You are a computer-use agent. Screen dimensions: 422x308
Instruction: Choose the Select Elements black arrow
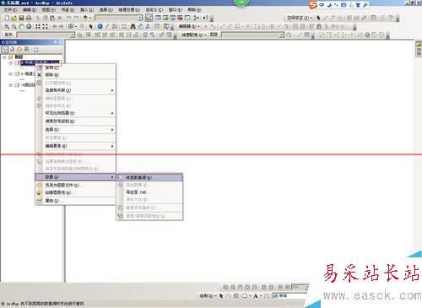click(91, 26)
